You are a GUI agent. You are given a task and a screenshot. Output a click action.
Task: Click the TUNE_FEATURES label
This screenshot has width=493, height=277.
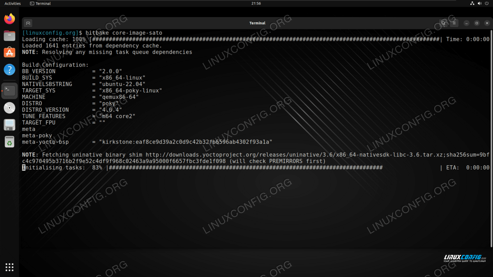click(44, 116)
